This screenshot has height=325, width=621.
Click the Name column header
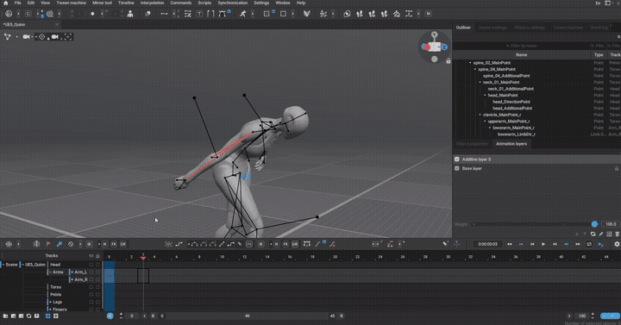click(521, 54)
